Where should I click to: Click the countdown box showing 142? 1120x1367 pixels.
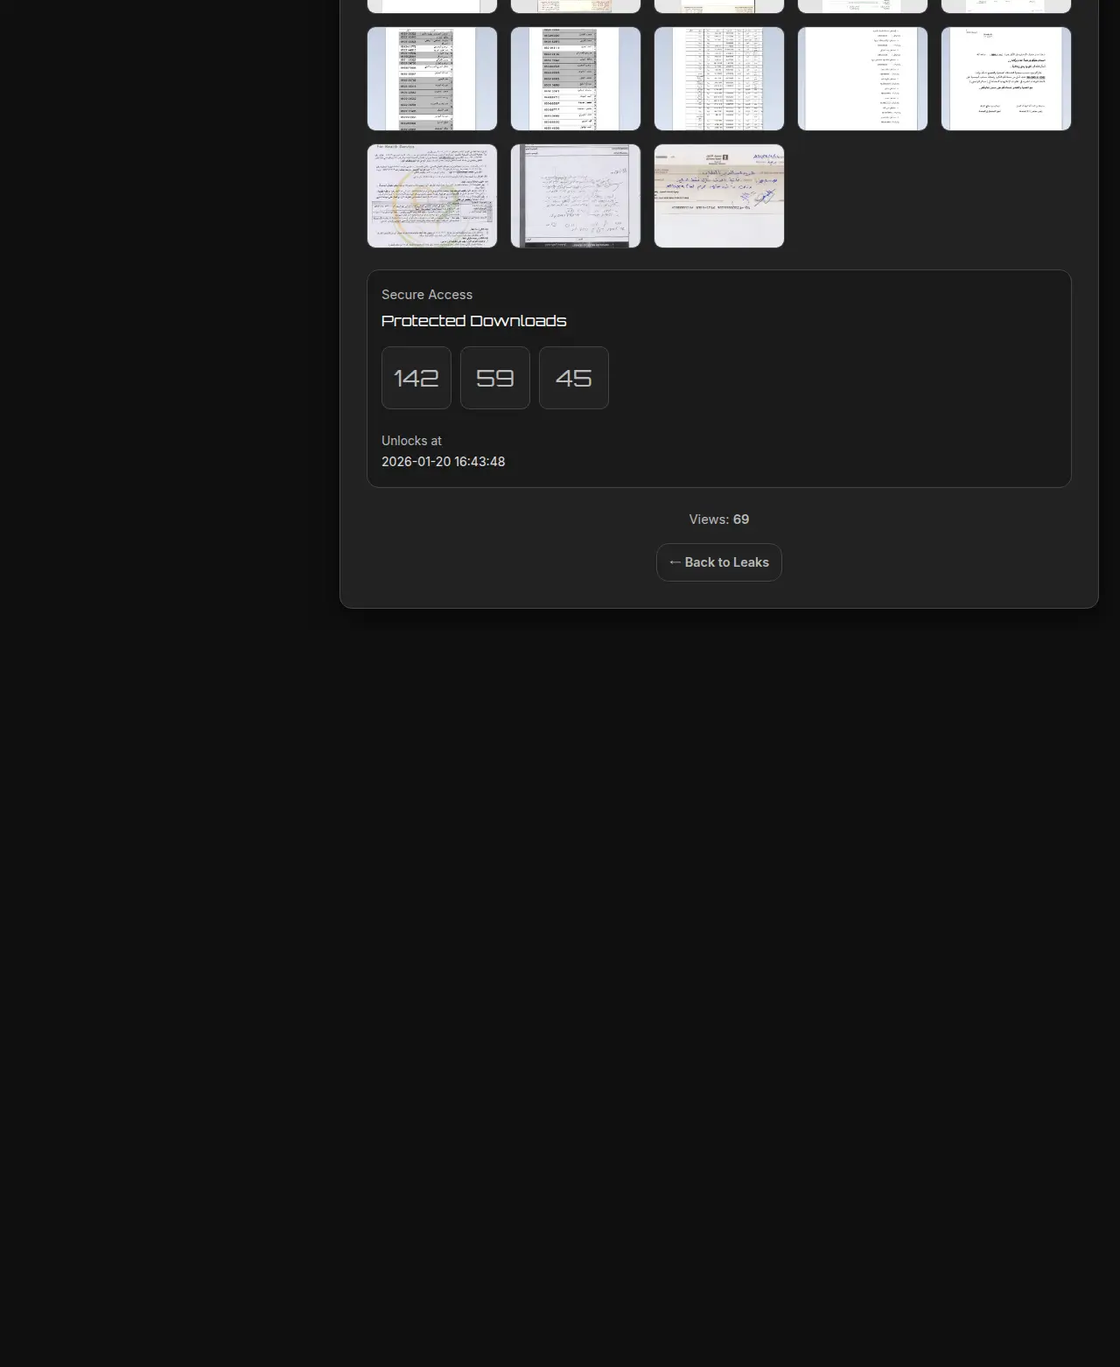[x=416, y=378]
